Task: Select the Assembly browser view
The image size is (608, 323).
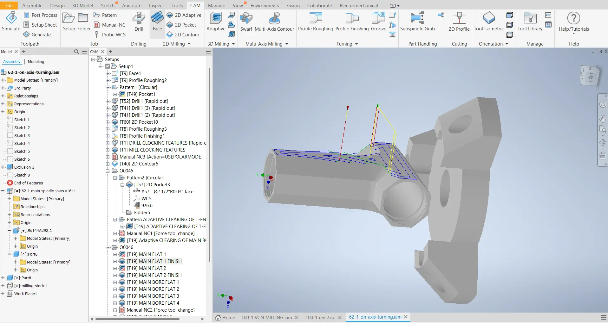Action: [12, 61]
